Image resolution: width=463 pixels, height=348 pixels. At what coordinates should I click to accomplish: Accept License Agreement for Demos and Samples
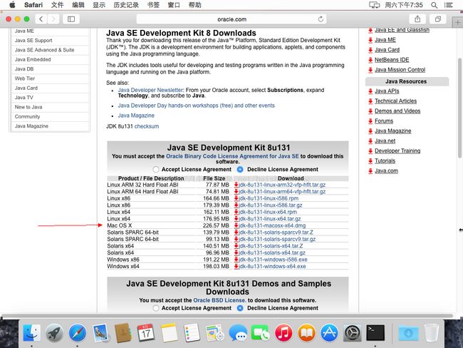(x=156, y=308)
